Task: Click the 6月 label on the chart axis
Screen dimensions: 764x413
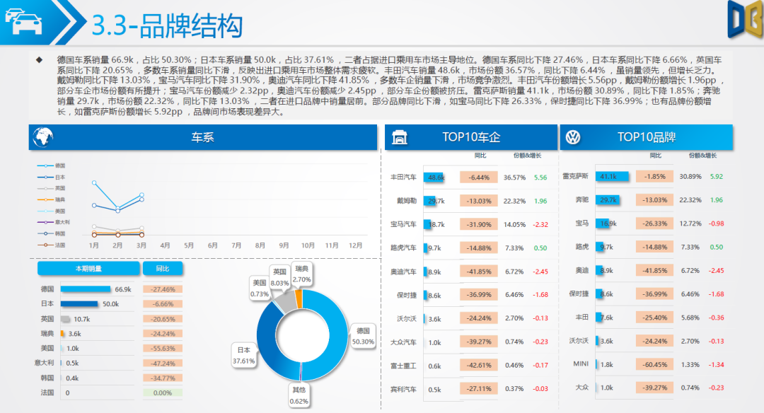Action: tap(213, 245)
